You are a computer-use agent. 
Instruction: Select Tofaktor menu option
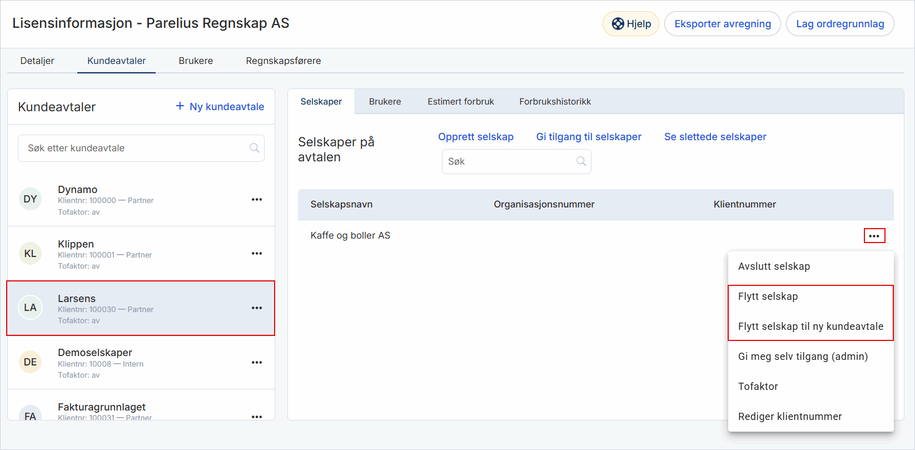tap(758, 387)
